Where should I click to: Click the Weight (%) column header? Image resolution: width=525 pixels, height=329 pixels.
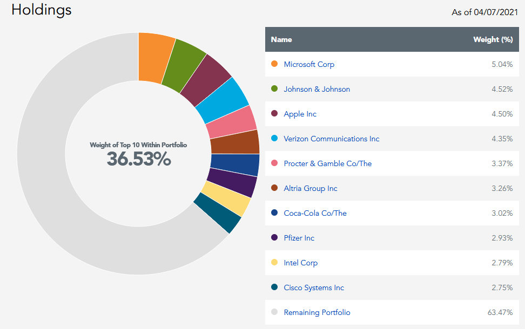click(x=493, y=39)
